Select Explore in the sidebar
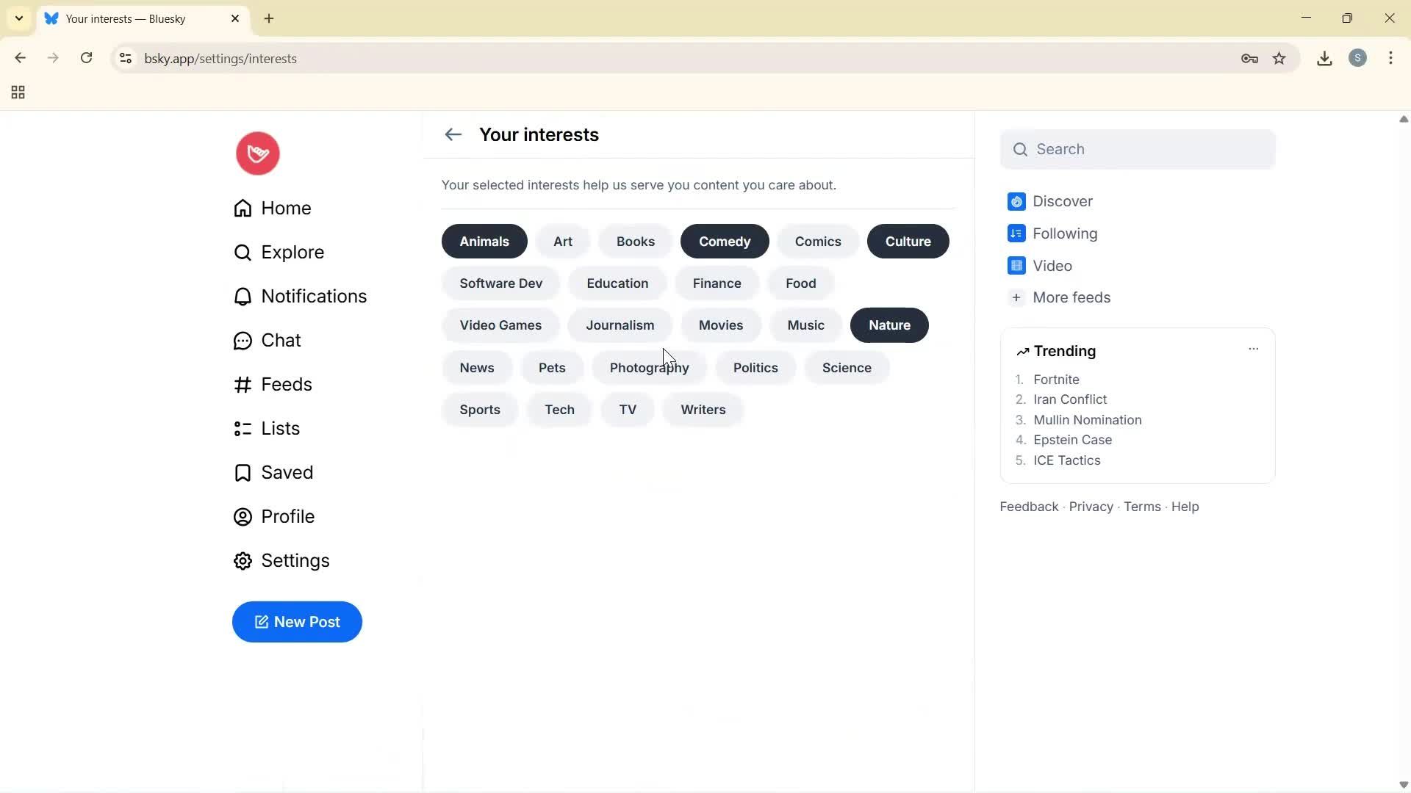 coord(292,252)
